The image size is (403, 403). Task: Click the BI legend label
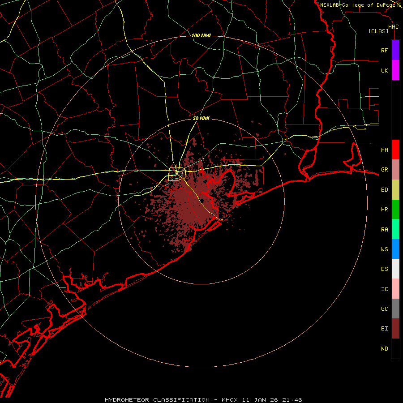[384, 329]
